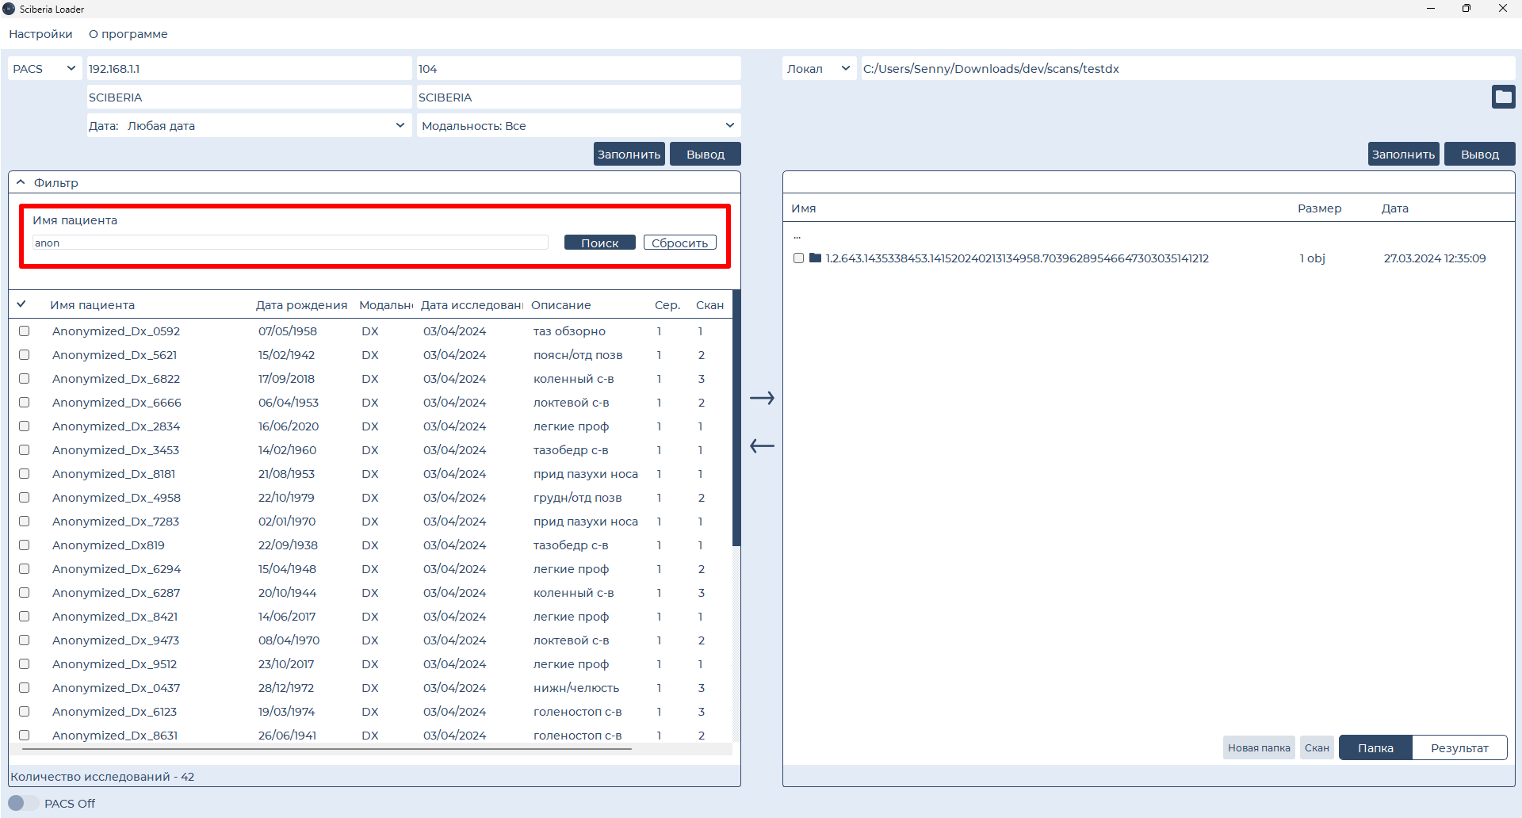
Task: Click 1.2.643 folder name text
Action: (1017, 258)
